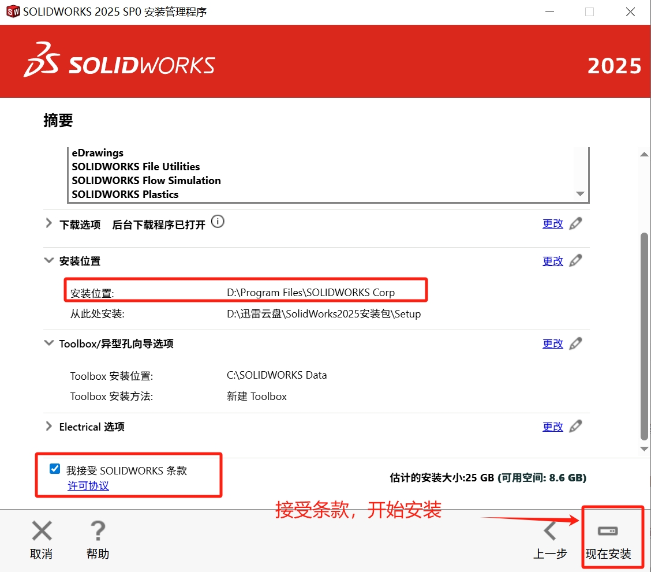This screenshot has height=572, width=651.
Task: Select SOLIDWORKS Plastics in list
Action: [125, 195]
